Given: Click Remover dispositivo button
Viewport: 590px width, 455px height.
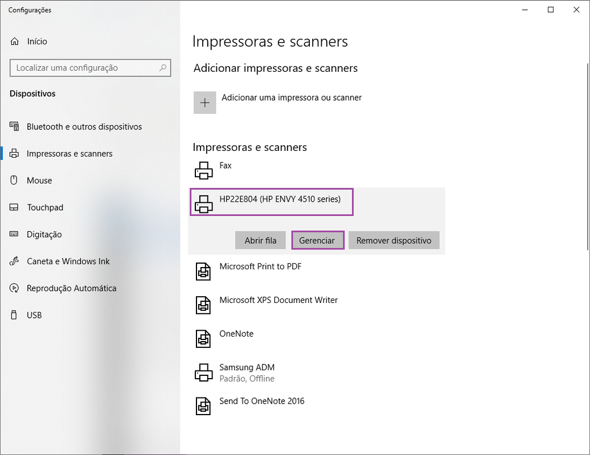Looking at the screenshot, I should (x=394, y=240).
